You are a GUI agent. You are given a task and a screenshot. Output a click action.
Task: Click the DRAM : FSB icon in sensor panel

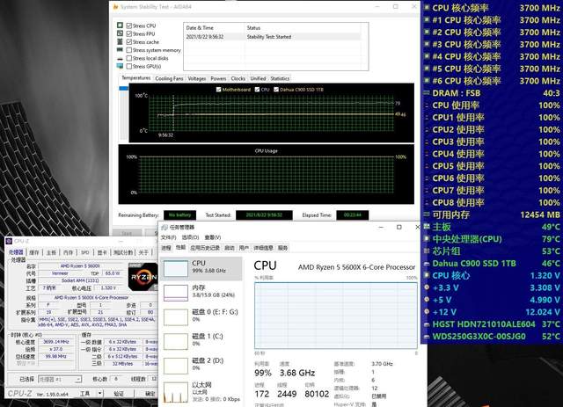[x=427, y=92]
